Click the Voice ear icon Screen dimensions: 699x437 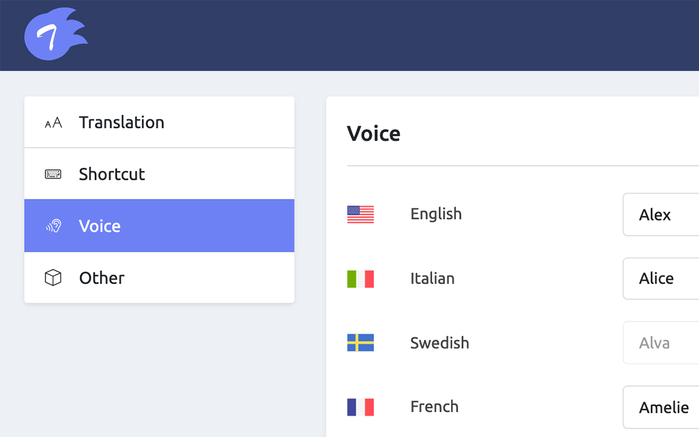tap(53, 226)
